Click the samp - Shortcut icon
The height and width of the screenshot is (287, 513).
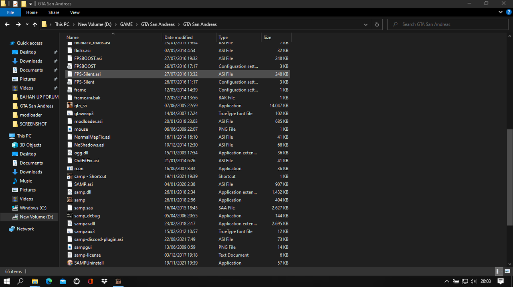coord(70,176)
